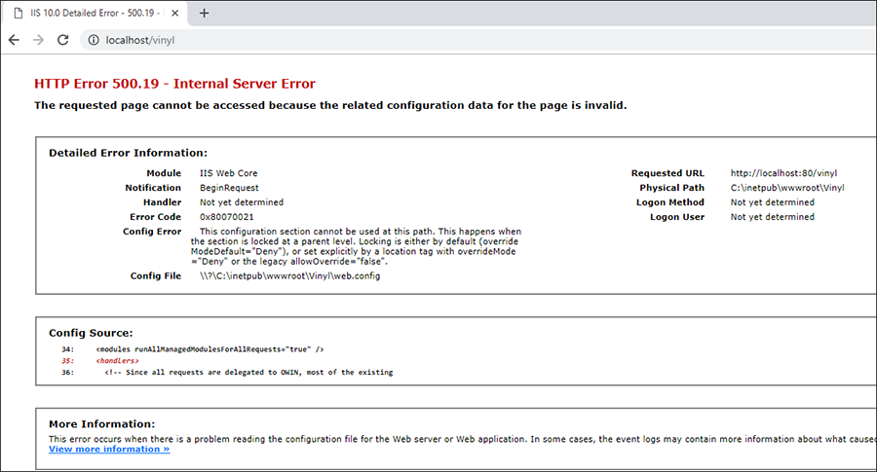Click config source line 34 modules
Viewport: 877px width, 472px height.
(210, 349)
